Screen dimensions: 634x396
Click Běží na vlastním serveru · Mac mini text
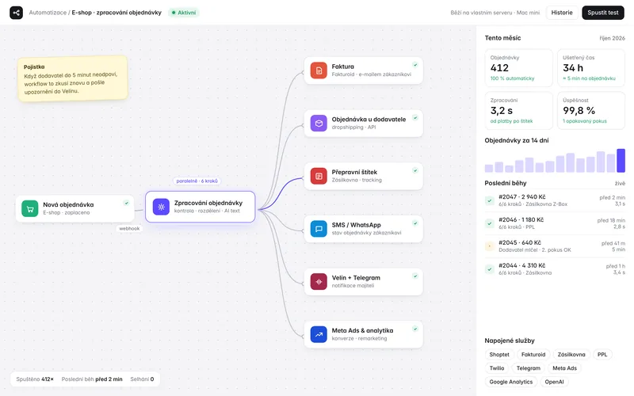(495, 13)
